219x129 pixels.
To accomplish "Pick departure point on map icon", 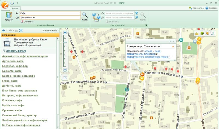I will 136,13.
